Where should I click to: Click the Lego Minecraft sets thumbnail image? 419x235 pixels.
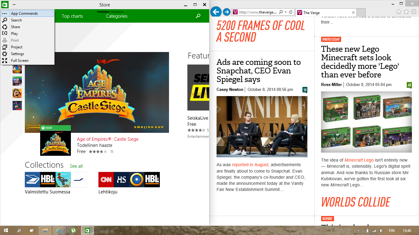tap(367, 122)
